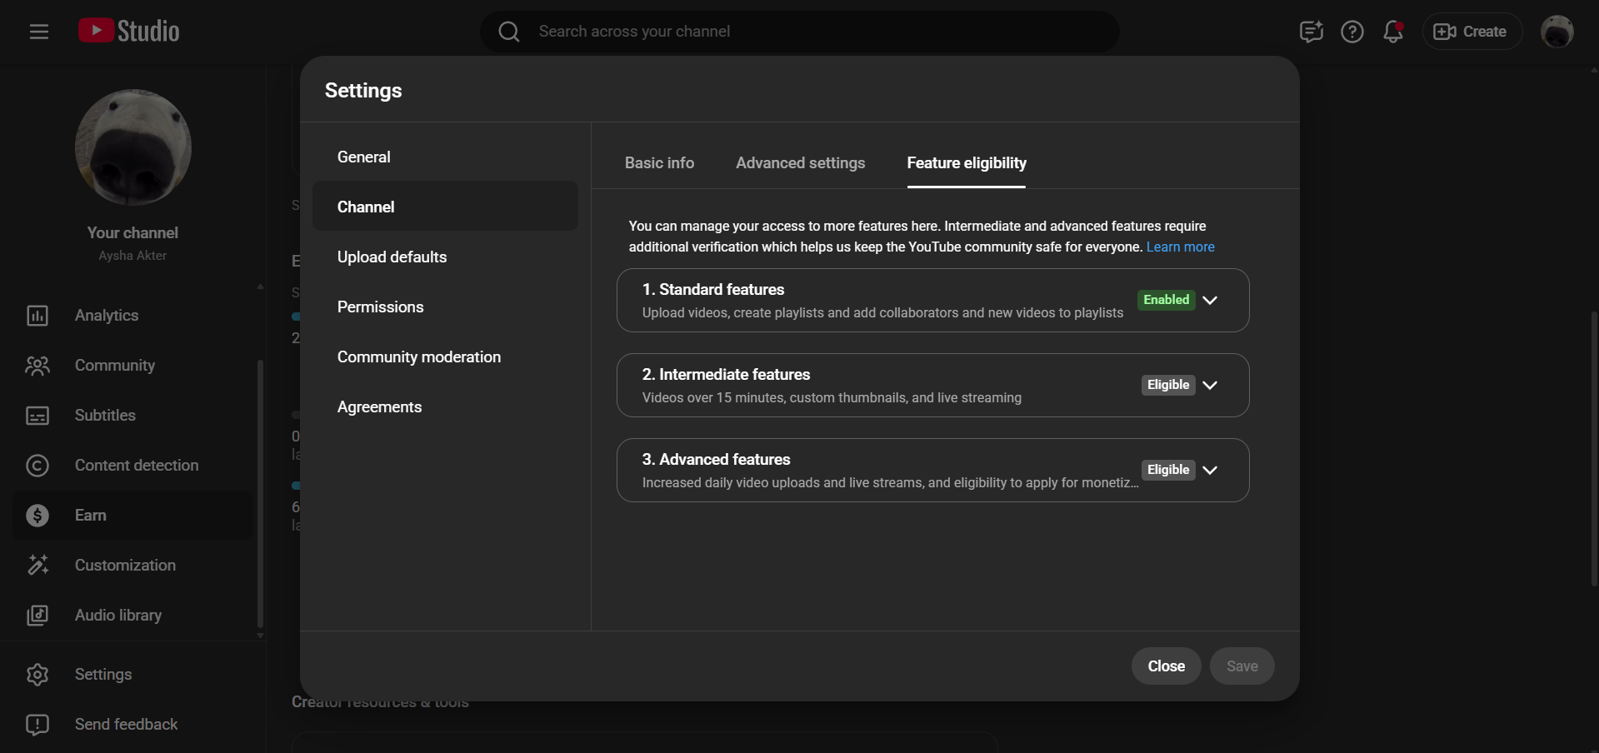Open the Content detection copyright icon

[x=37, y=466]
